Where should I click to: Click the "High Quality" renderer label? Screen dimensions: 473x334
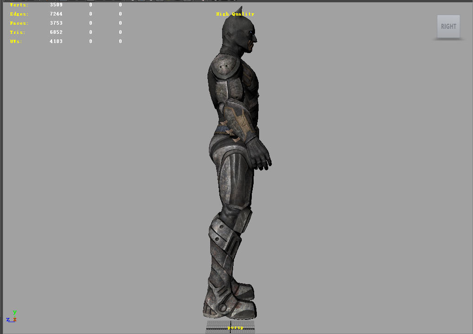(x=235, y=14)
